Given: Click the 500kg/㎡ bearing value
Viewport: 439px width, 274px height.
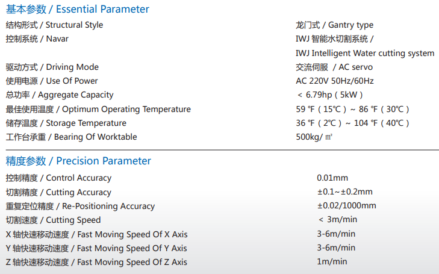Looking at the screenshot, I should [314, 137].
